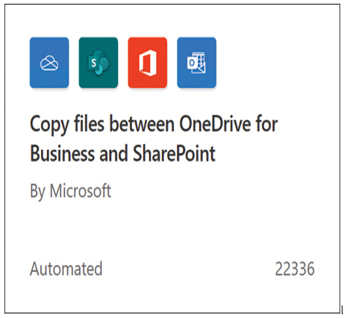This screenshot has height=318, width=344.
Task: Click the word 'SharePoint' in title
Action: (x=174, y=154)
